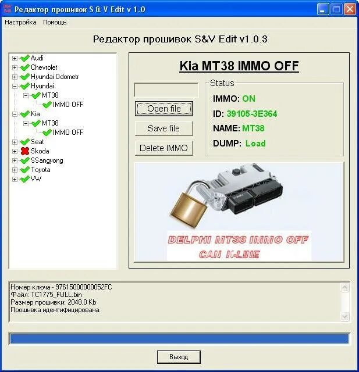Click the green checkmark beside Seat
This screenshot has width=359, height=372.
tap(25, 142)
